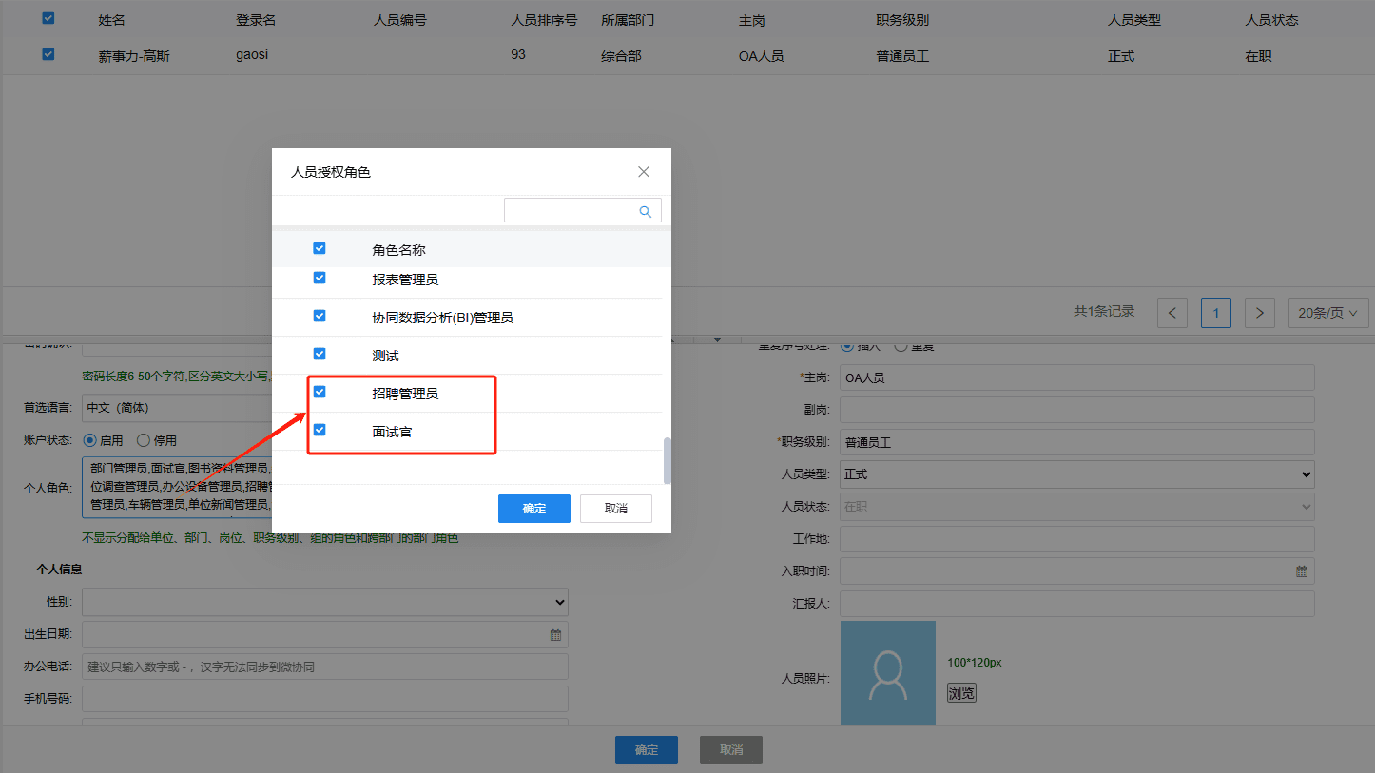1375x773 pixels.
Task: Click bottom 取消 button of personnel form
Action: tap(731, 750)
